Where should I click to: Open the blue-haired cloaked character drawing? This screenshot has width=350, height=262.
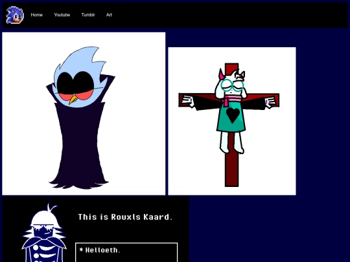click(84, 114)
